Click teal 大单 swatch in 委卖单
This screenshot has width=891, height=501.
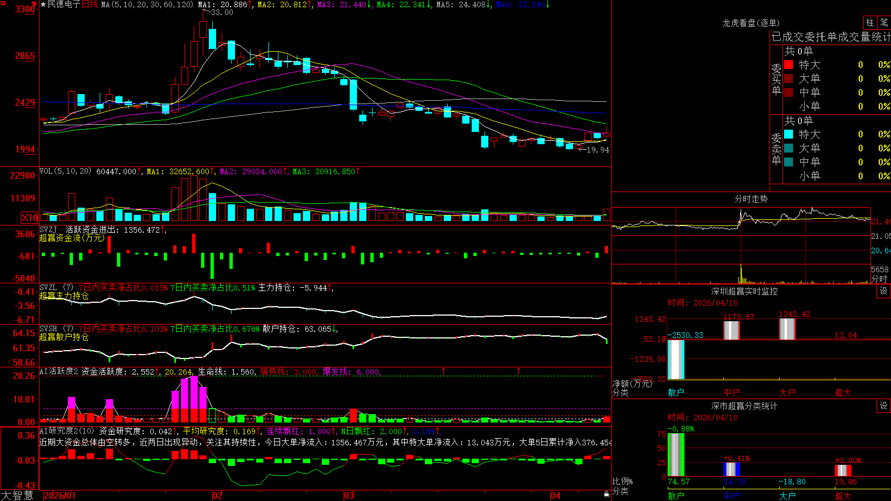(x=789, y=148)
